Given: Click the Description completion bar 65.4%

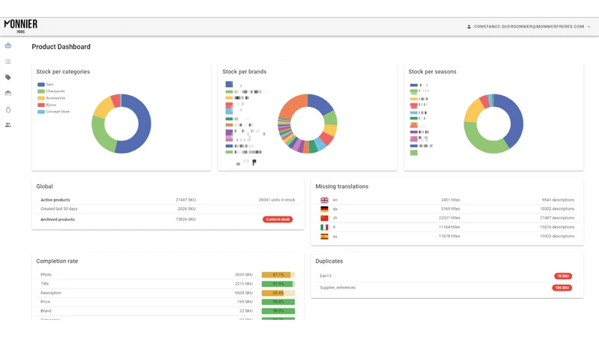Looking at the screenshot, I should 278,293.
